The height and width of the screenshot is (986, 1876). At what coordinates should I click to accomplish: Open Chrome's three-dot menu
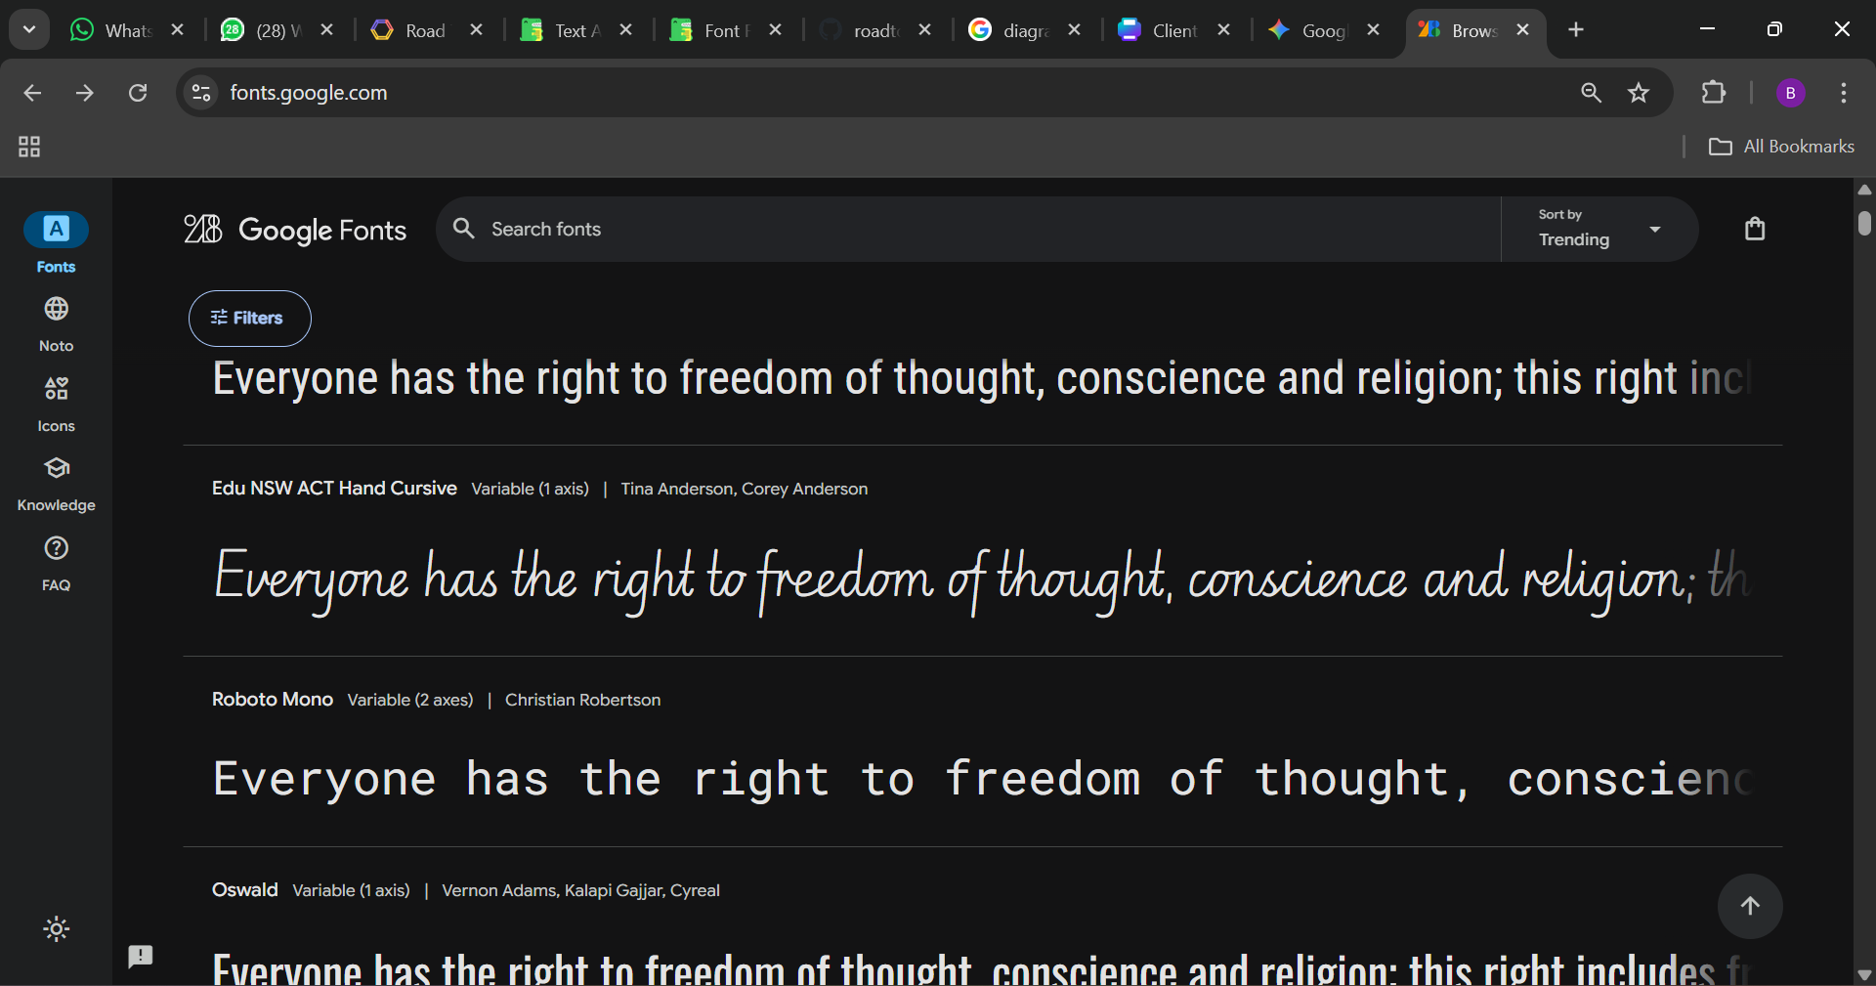tap(1843, 93)
